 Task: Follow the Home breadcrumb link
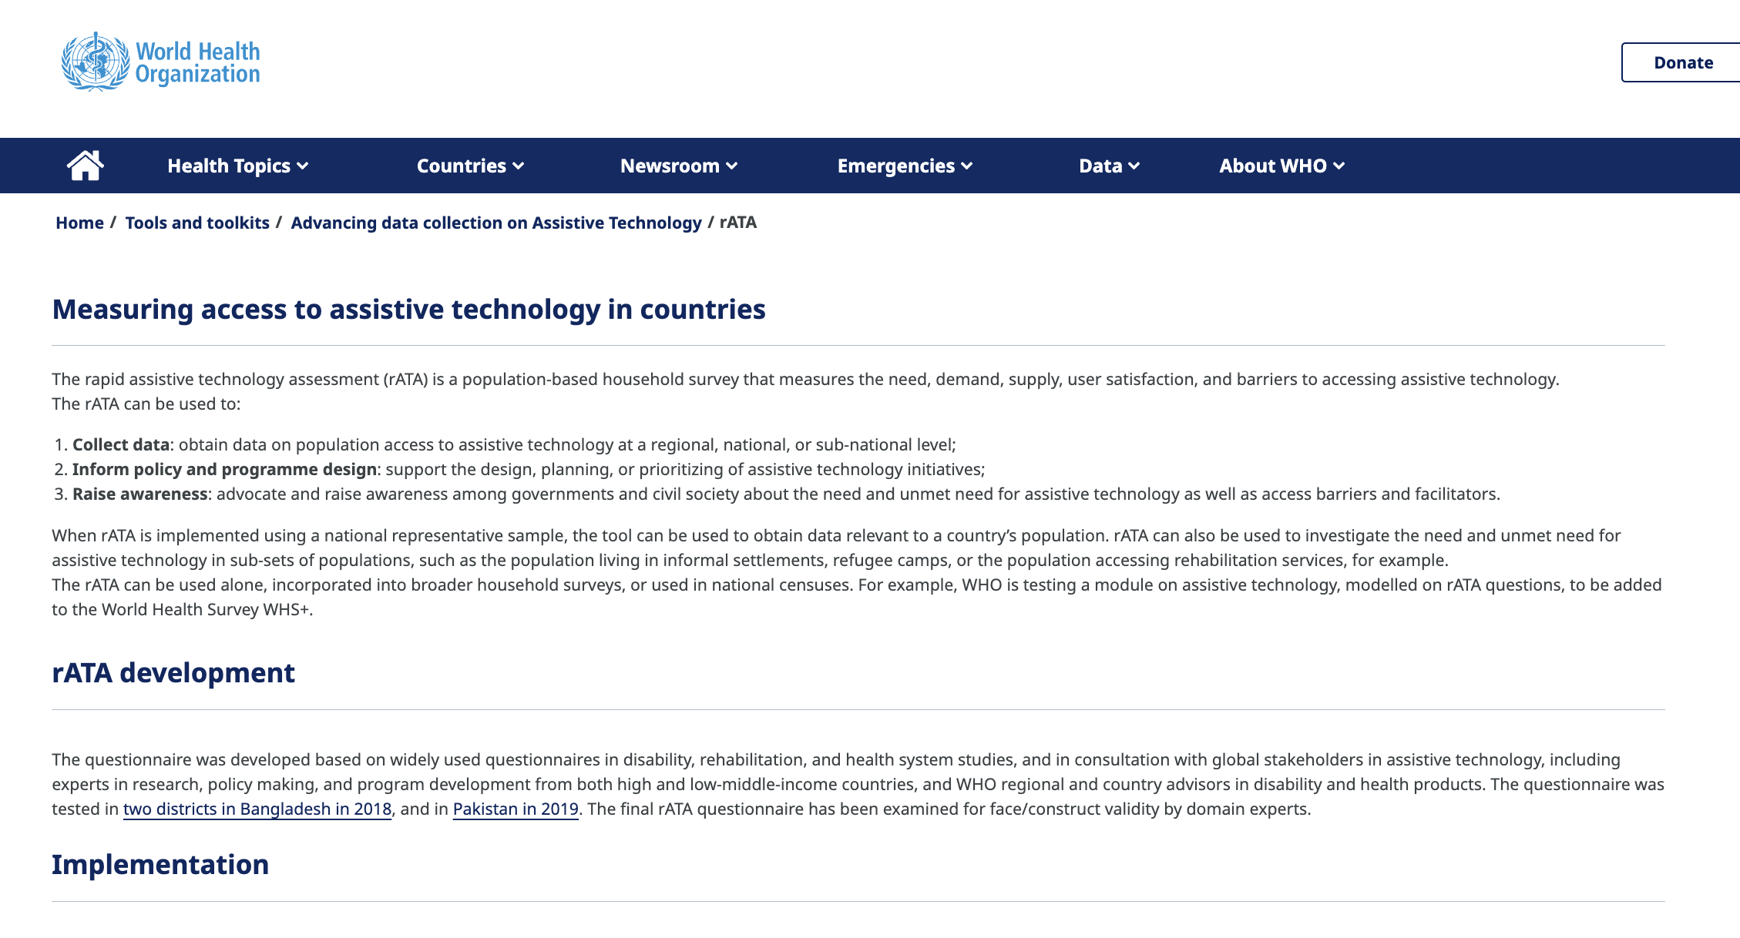click(79, 223)
